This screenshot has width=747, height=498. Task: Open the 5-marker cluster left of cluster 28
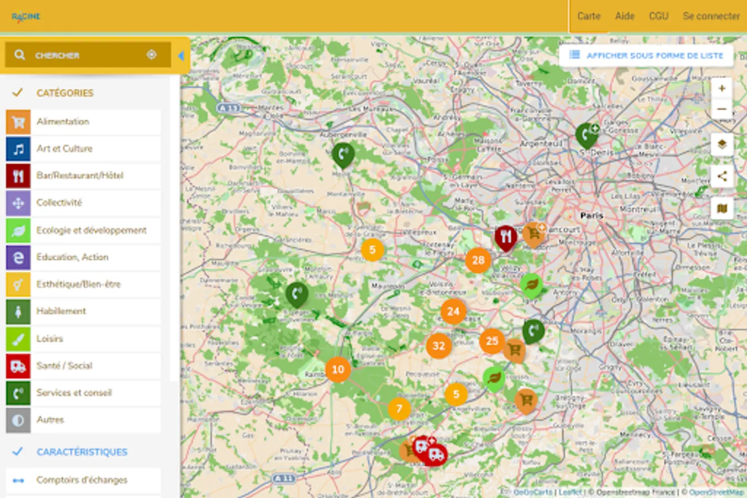tap(372, 250)
